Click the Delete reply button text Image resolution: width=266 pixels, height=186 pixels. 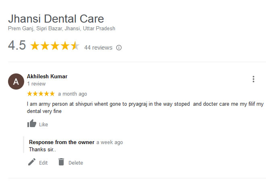76,163
